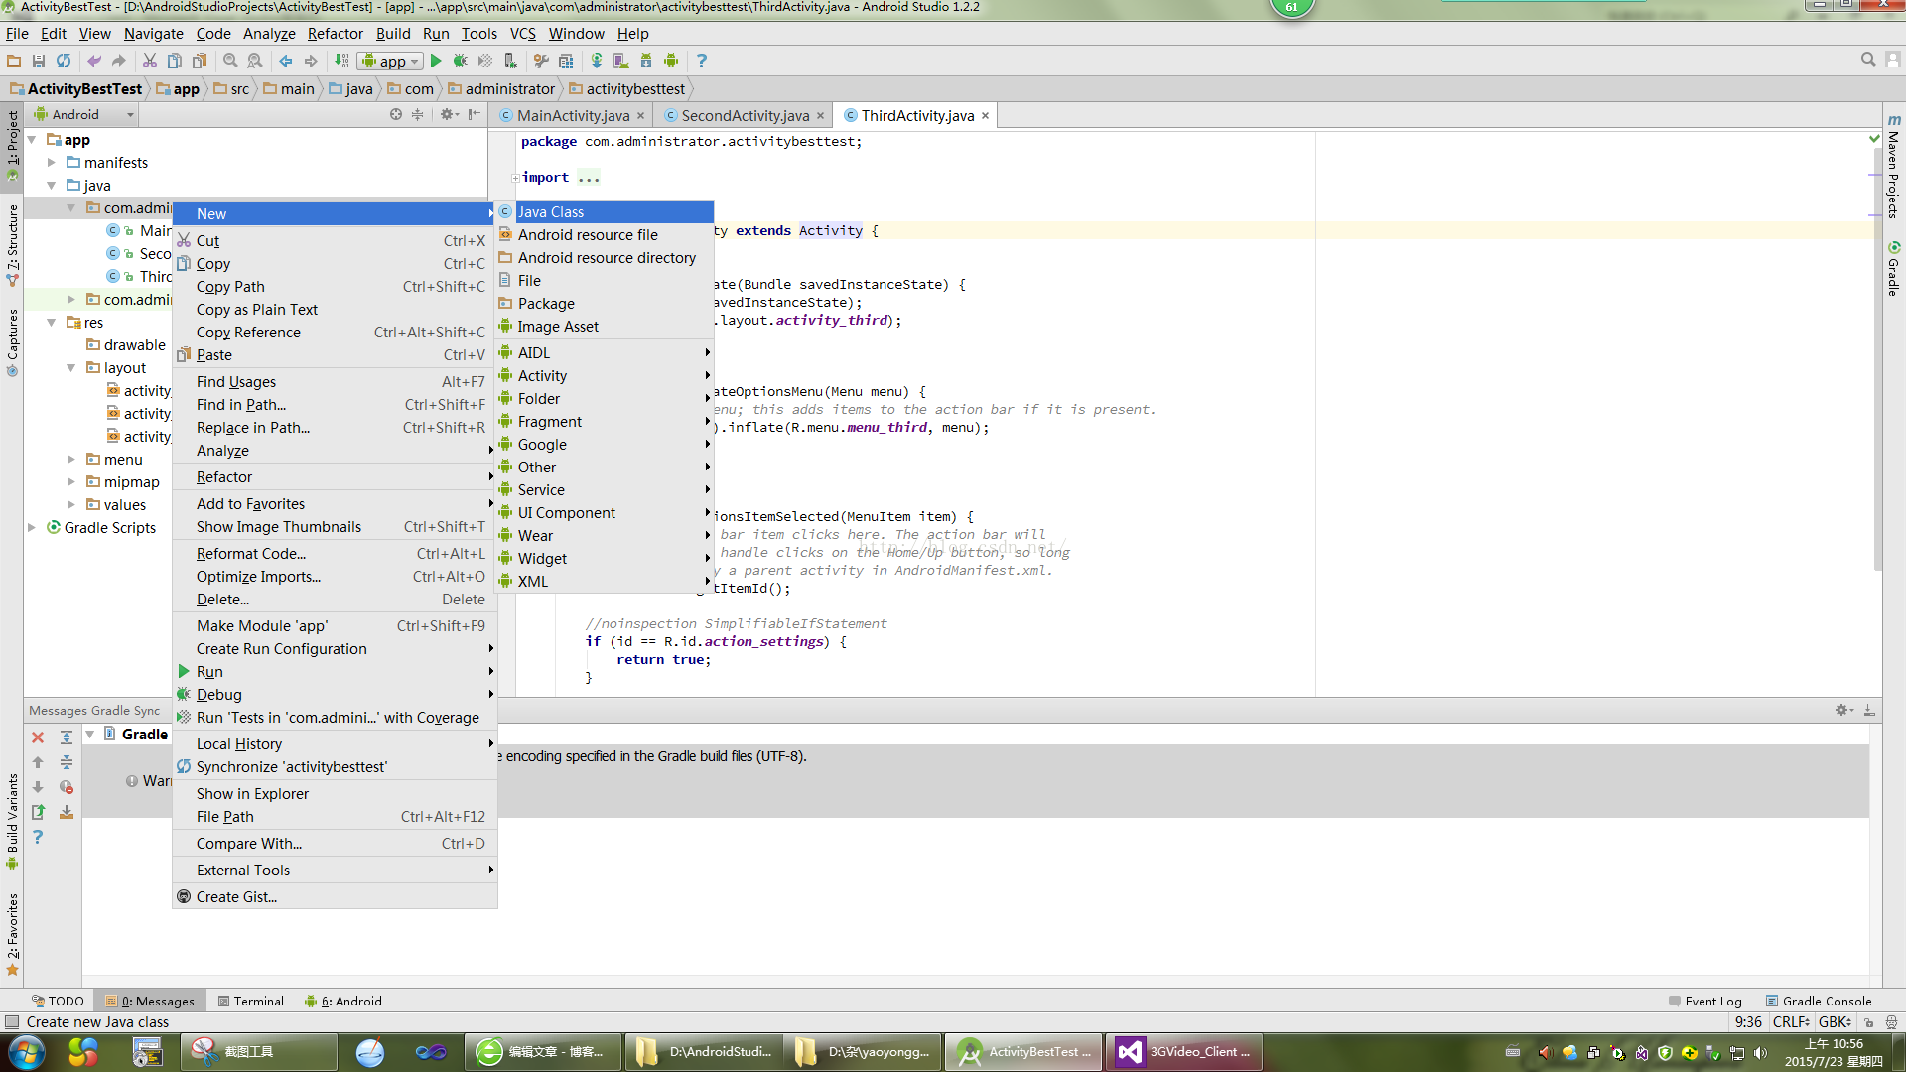Click red X close icon in Messages panel
The width and height of the screenshot is (1906, 1072).
(x=38, y=737)
